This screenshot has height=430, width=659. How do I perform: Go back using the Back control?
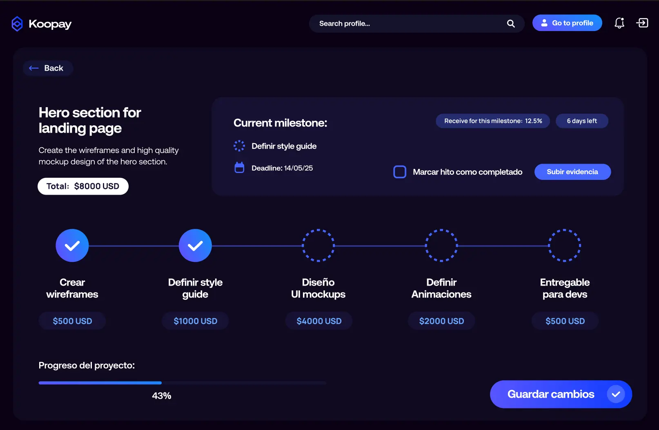point(48,68)
